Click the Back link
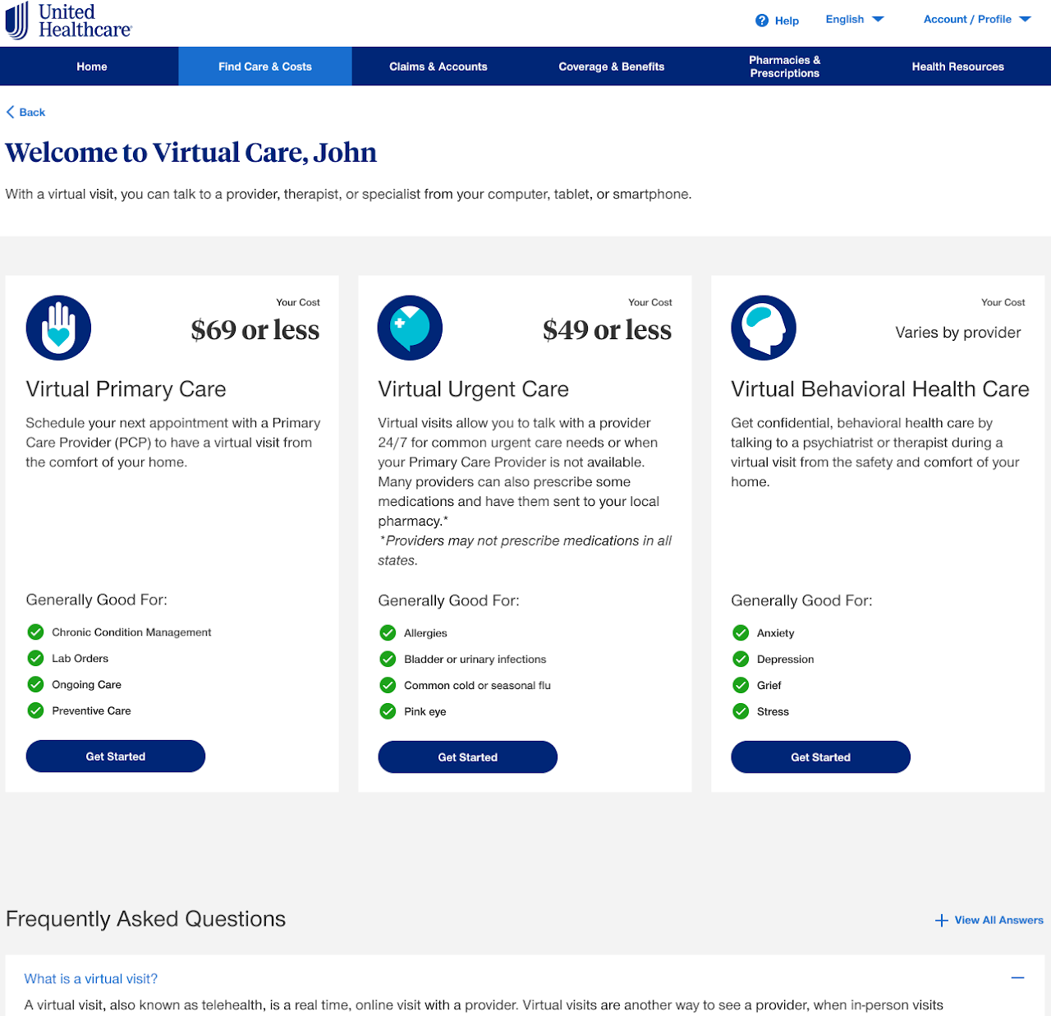 25,113
